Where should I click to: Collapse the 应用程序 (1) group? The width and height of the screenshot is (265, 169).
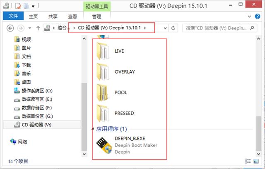tap(93, 129)
